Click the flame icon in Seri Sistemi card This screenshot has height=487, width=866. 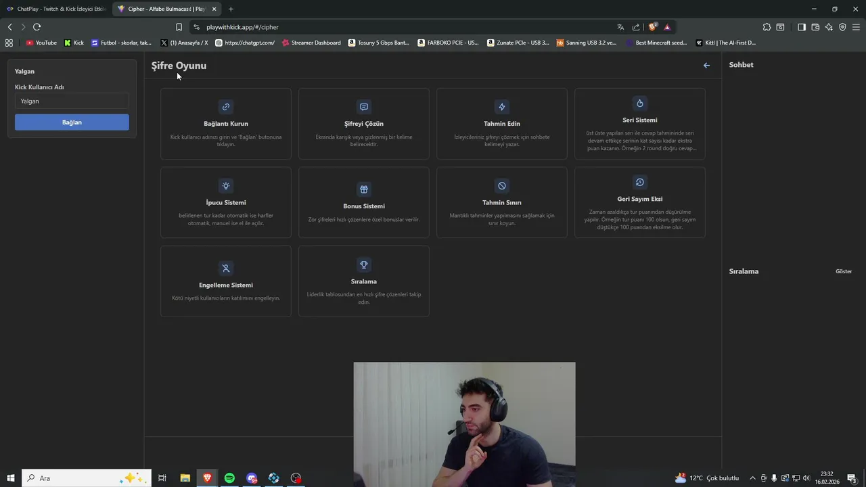(640, 103)
